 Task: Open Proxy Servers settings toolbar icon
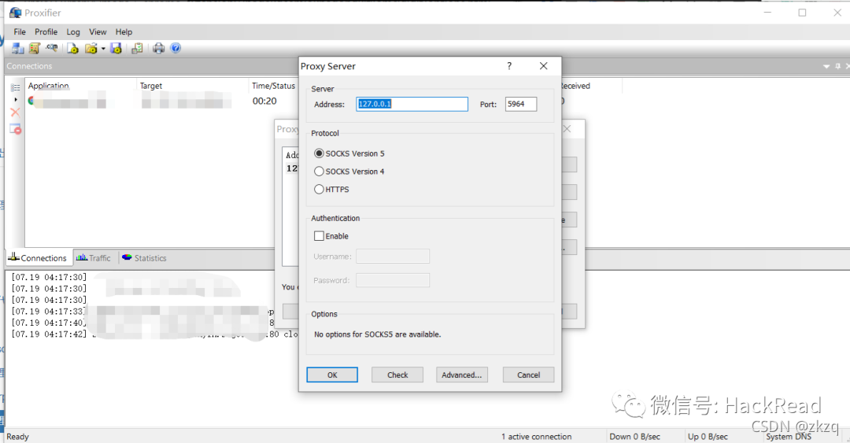[18, 48]
